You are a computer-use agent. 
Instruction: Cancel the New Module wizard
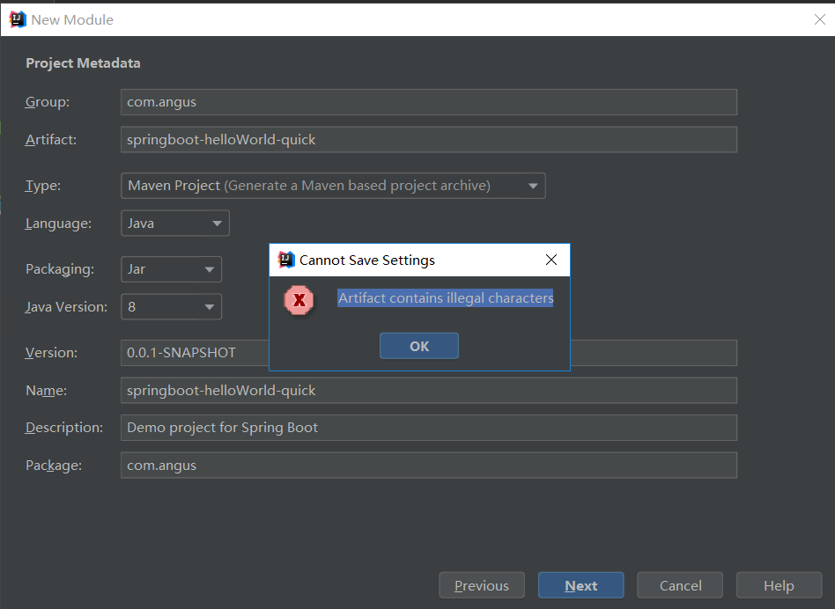(x=680, y=585)
